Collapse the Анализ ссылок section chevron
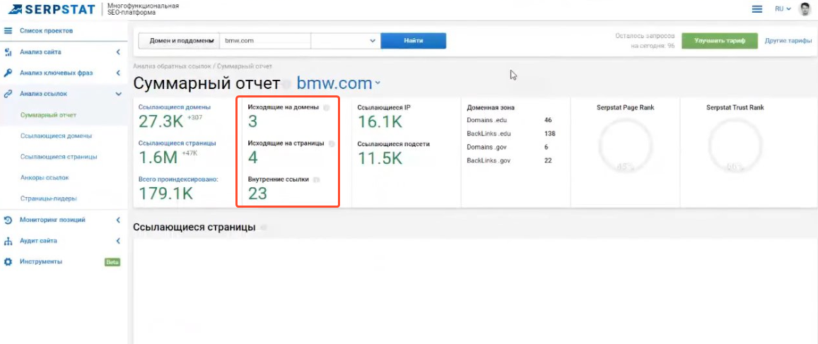 [x=118, y=94]
